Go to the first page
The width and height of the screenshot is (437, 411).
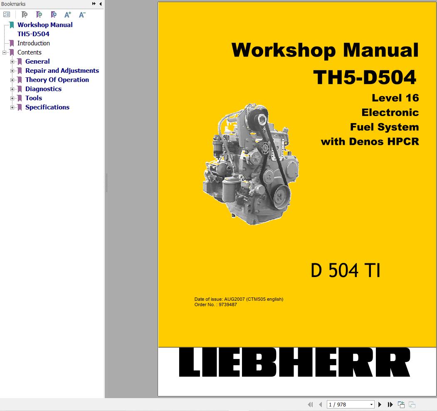pos(310,404)
